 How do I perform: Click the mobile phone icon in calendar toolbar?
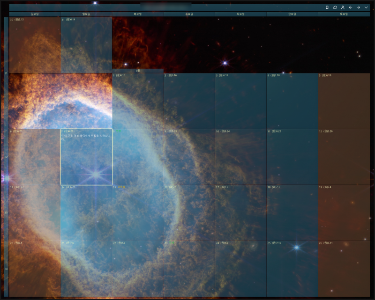(327, 7)
